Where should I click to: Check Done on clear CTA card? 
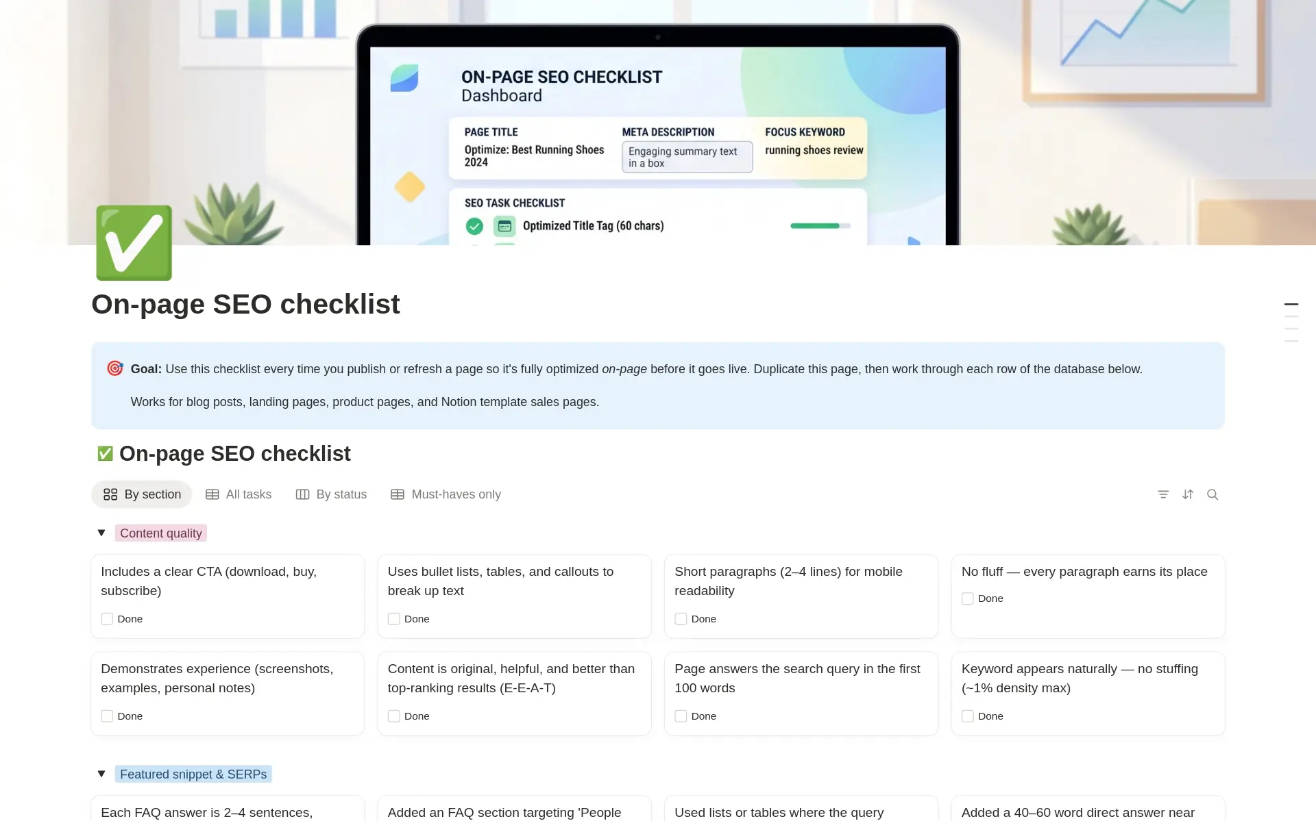107,619
